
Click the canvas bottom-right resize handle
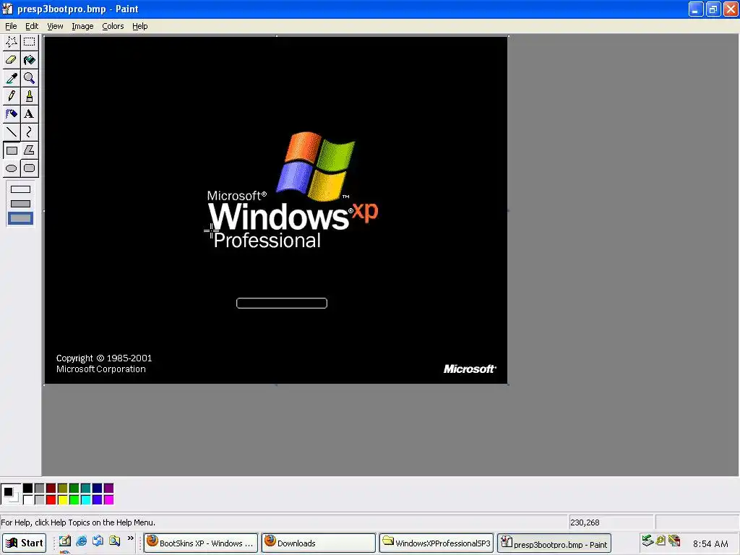[508, 384]
